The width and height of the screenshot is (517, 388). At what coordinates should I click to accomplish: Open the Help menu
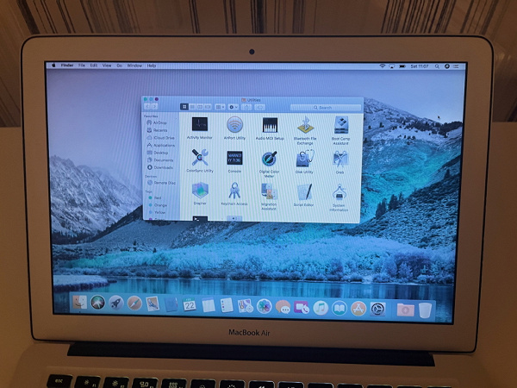[152, 66]
